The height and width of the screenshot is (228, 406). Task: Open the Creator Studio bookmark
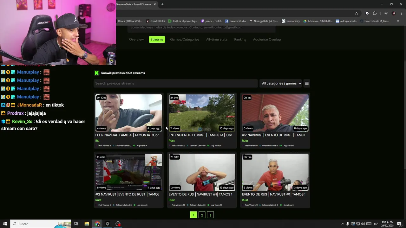[x=235, y=21]
